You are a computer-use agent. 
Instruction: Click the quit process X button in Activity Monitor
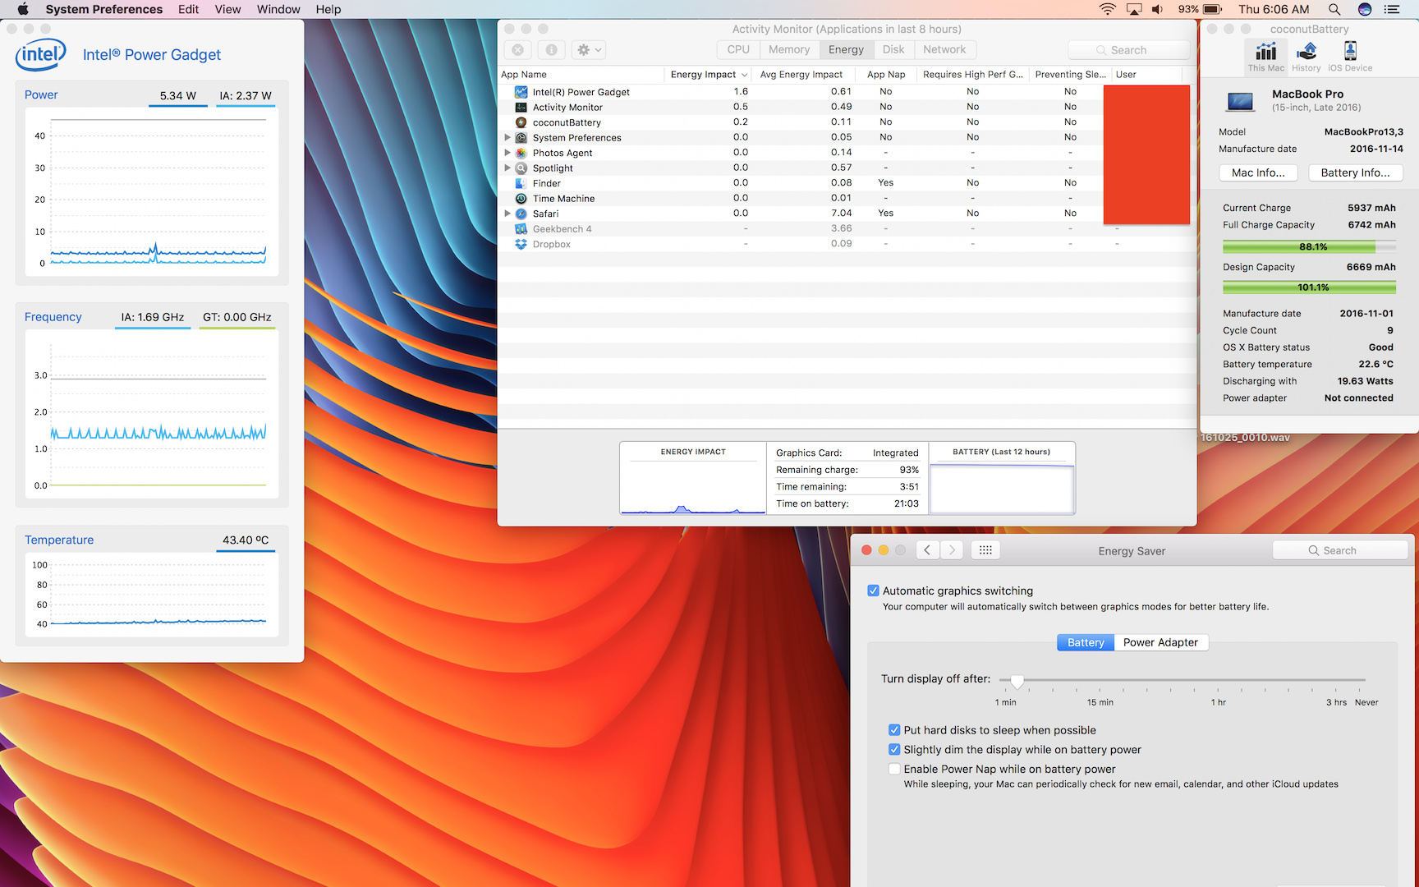(x=517, y=49)
